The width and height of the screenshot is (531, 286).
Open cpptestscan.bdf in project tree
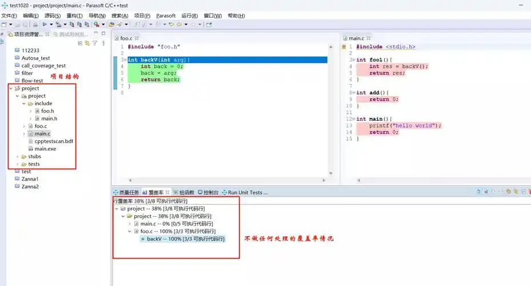point(53,141)
